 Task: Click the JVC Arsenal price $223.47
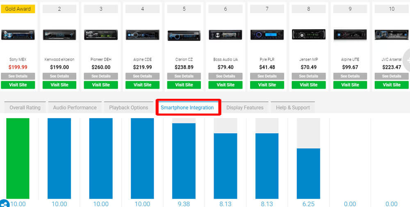click(392, 67)
